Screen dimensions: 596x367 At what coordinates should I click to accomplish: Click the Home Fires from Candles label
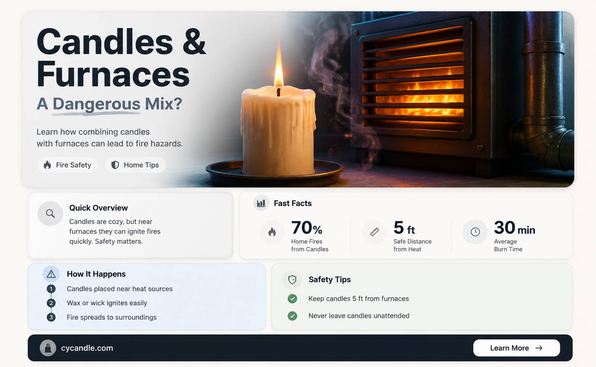[310, 245]
